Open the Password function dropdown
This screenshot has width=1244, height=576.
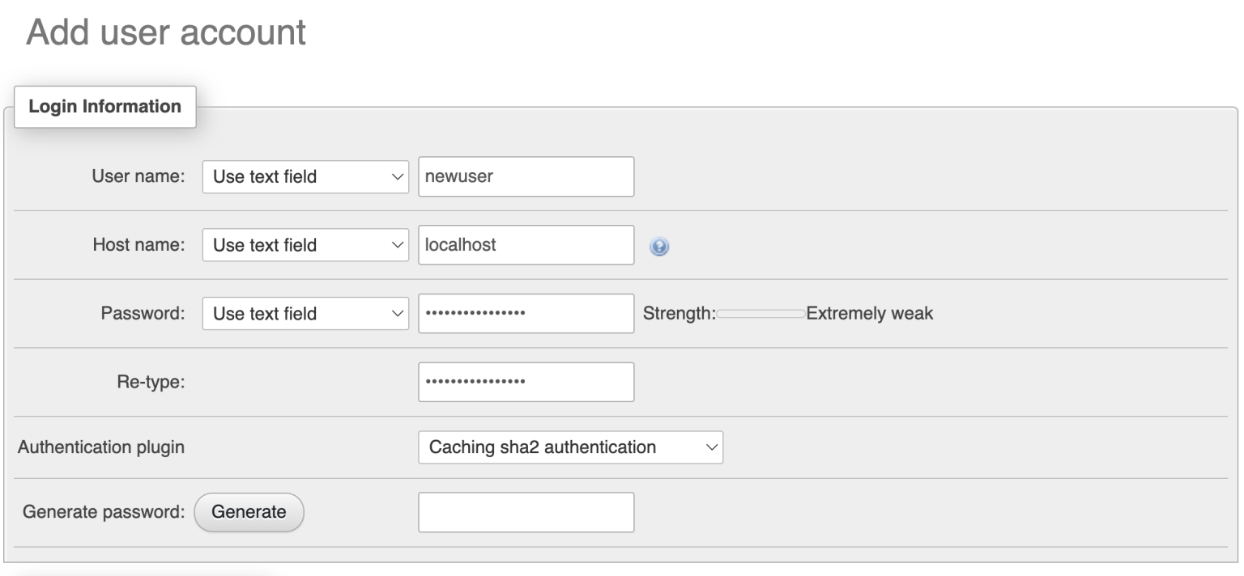point(305,313)
